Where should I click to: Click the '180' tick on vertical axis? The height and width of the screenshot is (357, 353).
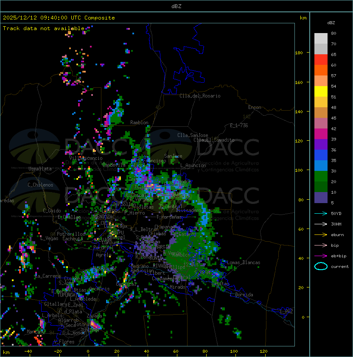(299, 53)
